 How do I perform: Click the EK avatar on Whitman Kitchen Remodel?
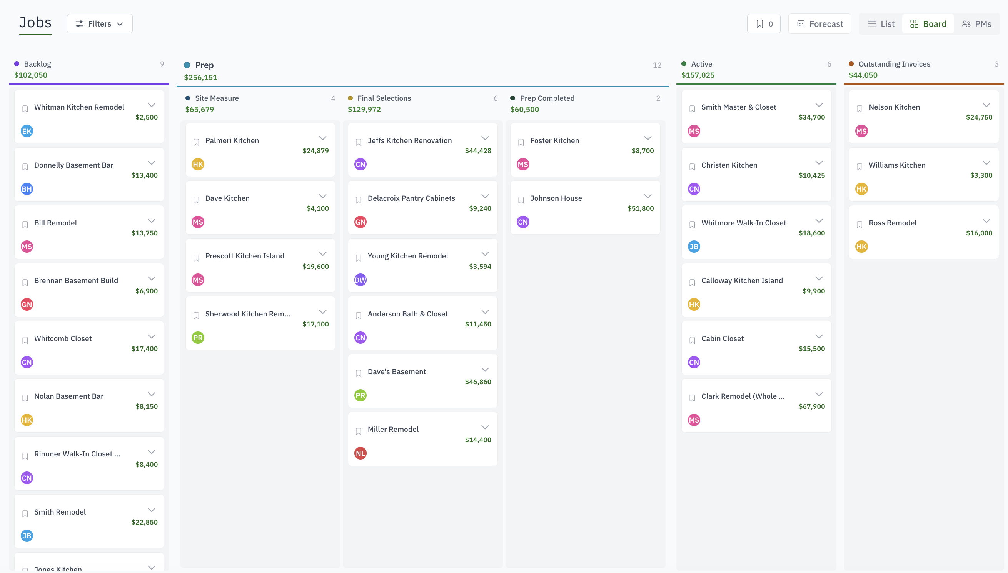(27, 131)
